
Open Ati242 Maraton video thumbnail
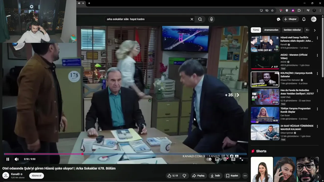(x=265, y=61)
